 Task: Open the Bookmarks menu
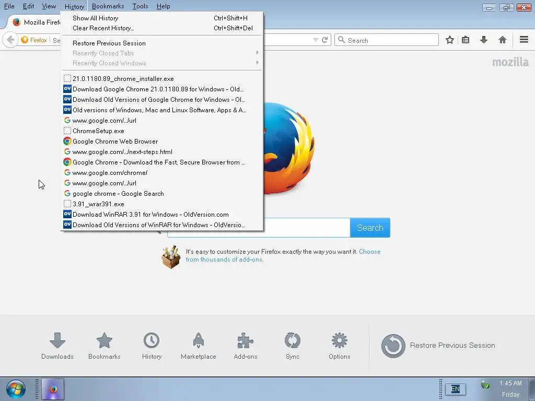coord(108,6)
